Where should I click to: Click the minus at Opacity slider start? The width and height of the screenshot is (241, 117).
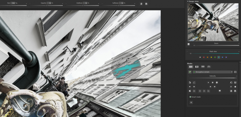coord(30,3)
